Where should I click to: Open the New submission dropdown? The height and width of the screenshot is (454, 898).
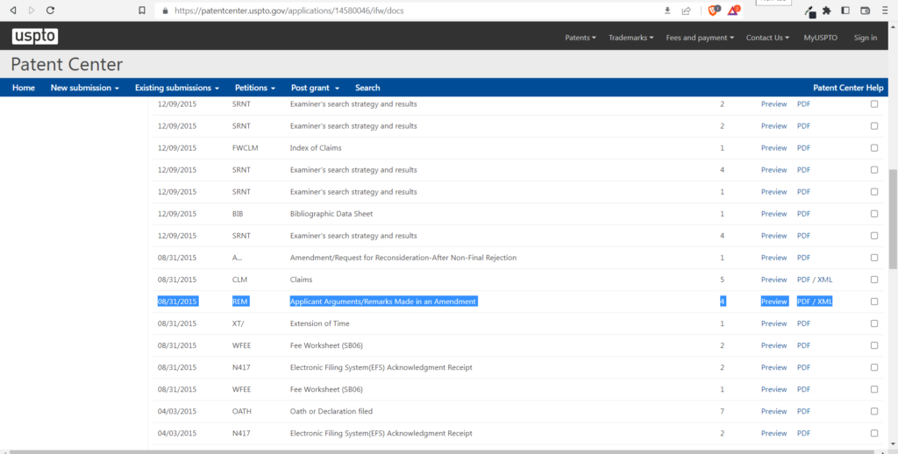[x=84, y=88]
